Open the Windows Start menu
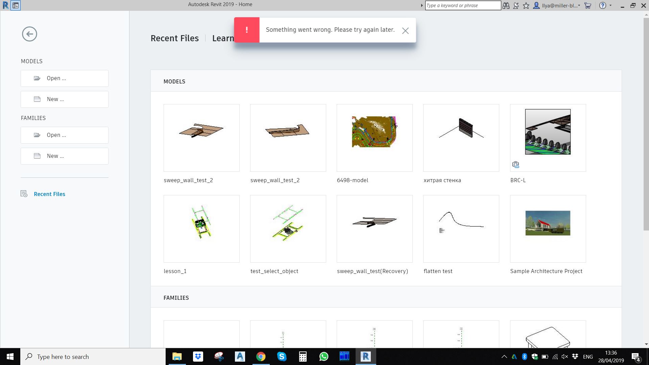 pyautogui.click(x=10, y=357)
